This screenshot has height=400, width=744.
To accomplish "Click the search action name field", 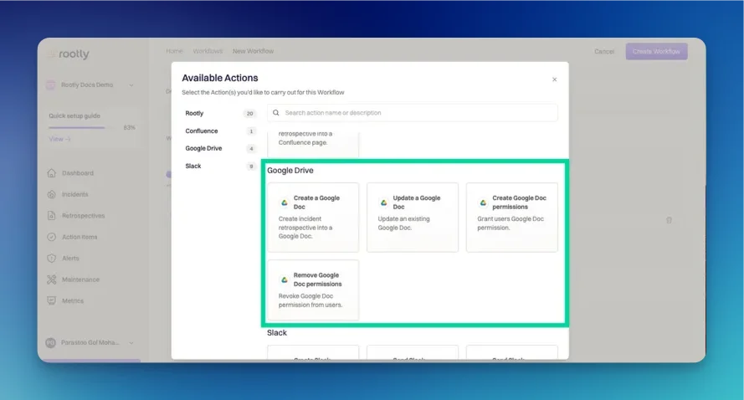I will pyautogui.click(x=412, y=113).
